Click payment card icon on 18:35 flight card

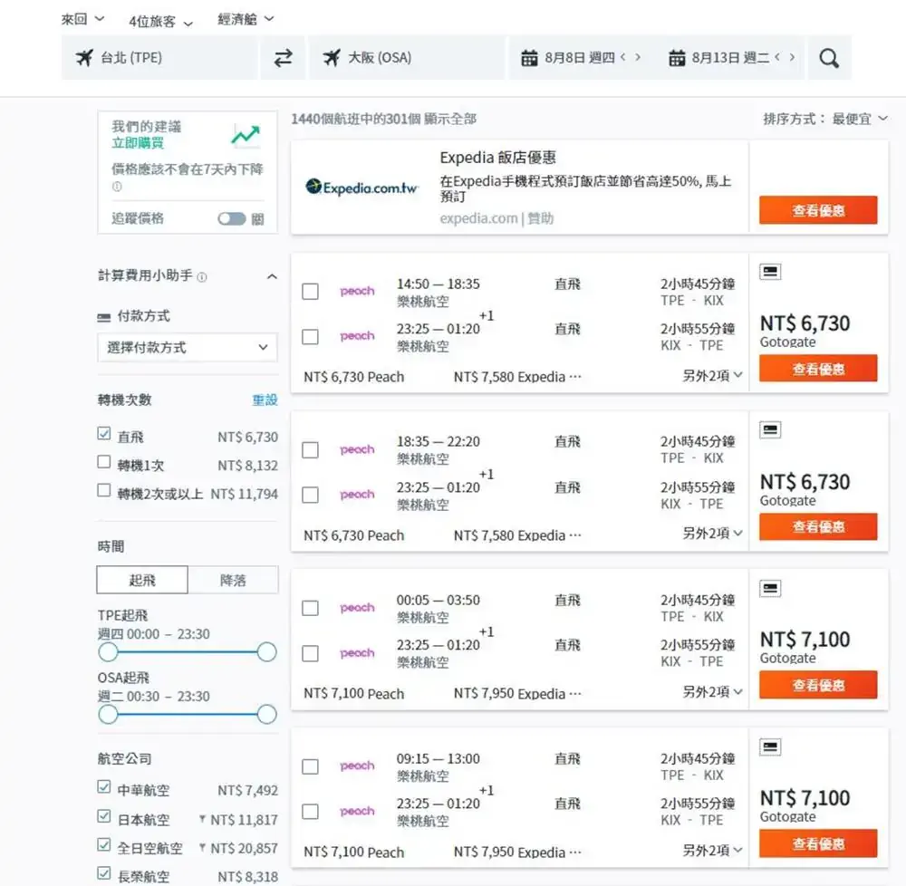coord(769,429)
